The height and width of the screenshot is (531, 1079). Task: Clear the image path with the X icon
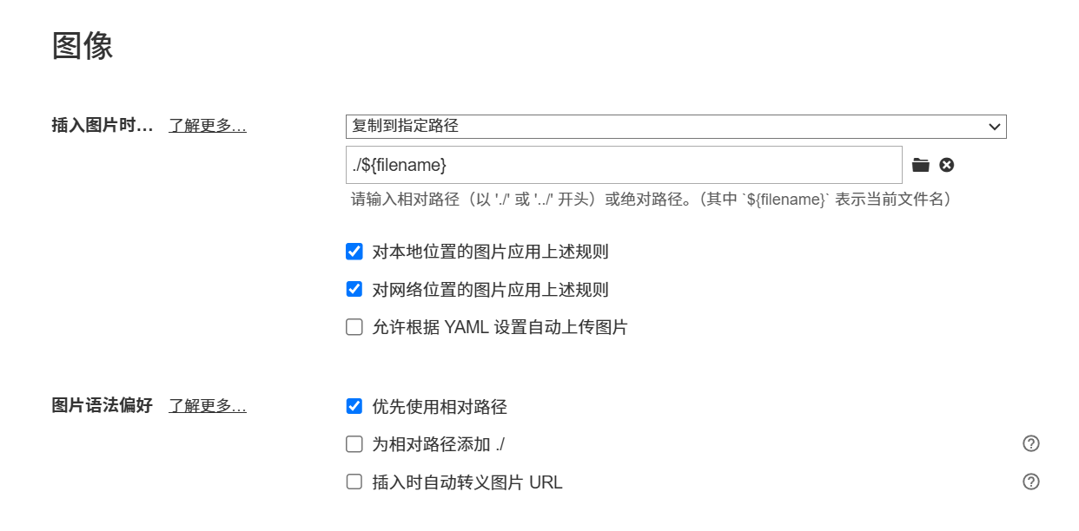947,165
